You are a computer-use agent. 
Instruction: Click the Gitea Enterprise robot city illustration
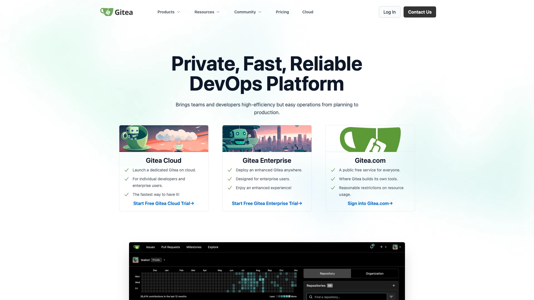coord(267,139)
